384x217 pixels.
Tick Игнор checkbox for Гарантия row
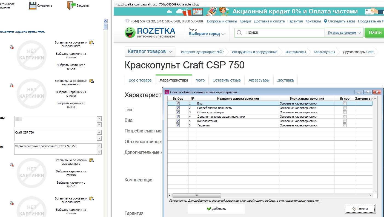click(345, 125)
